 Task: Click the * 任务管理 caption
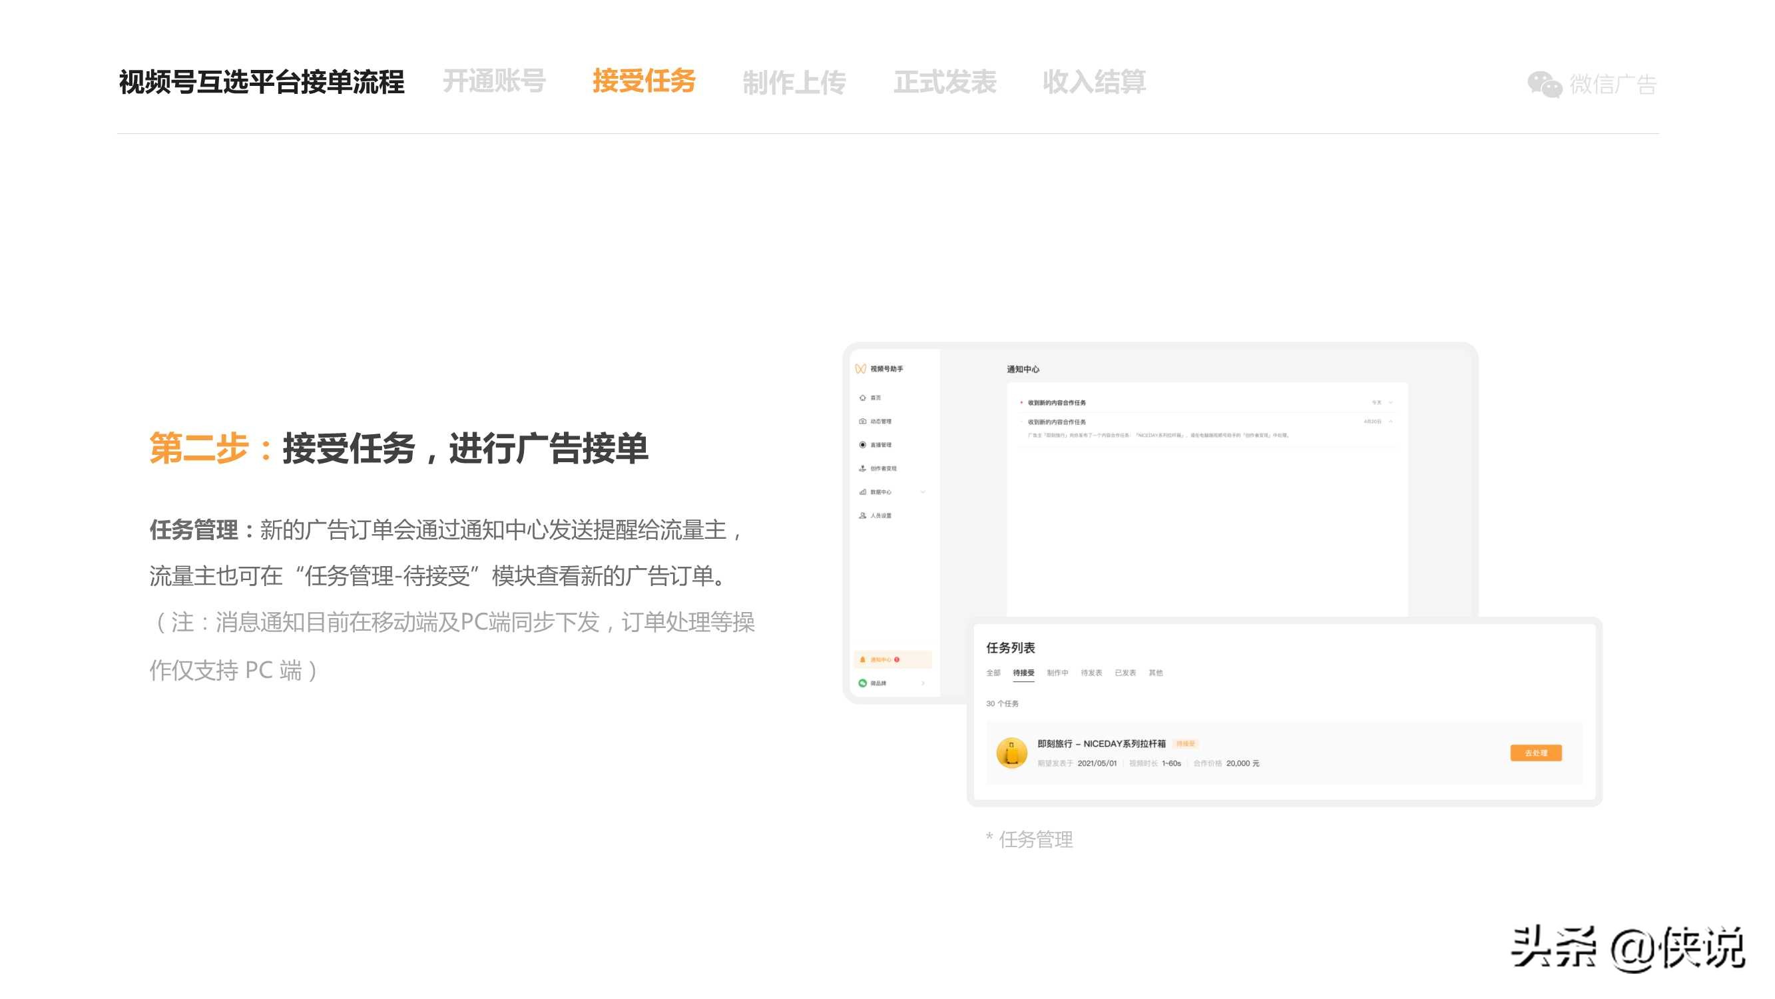(1029, 840)
